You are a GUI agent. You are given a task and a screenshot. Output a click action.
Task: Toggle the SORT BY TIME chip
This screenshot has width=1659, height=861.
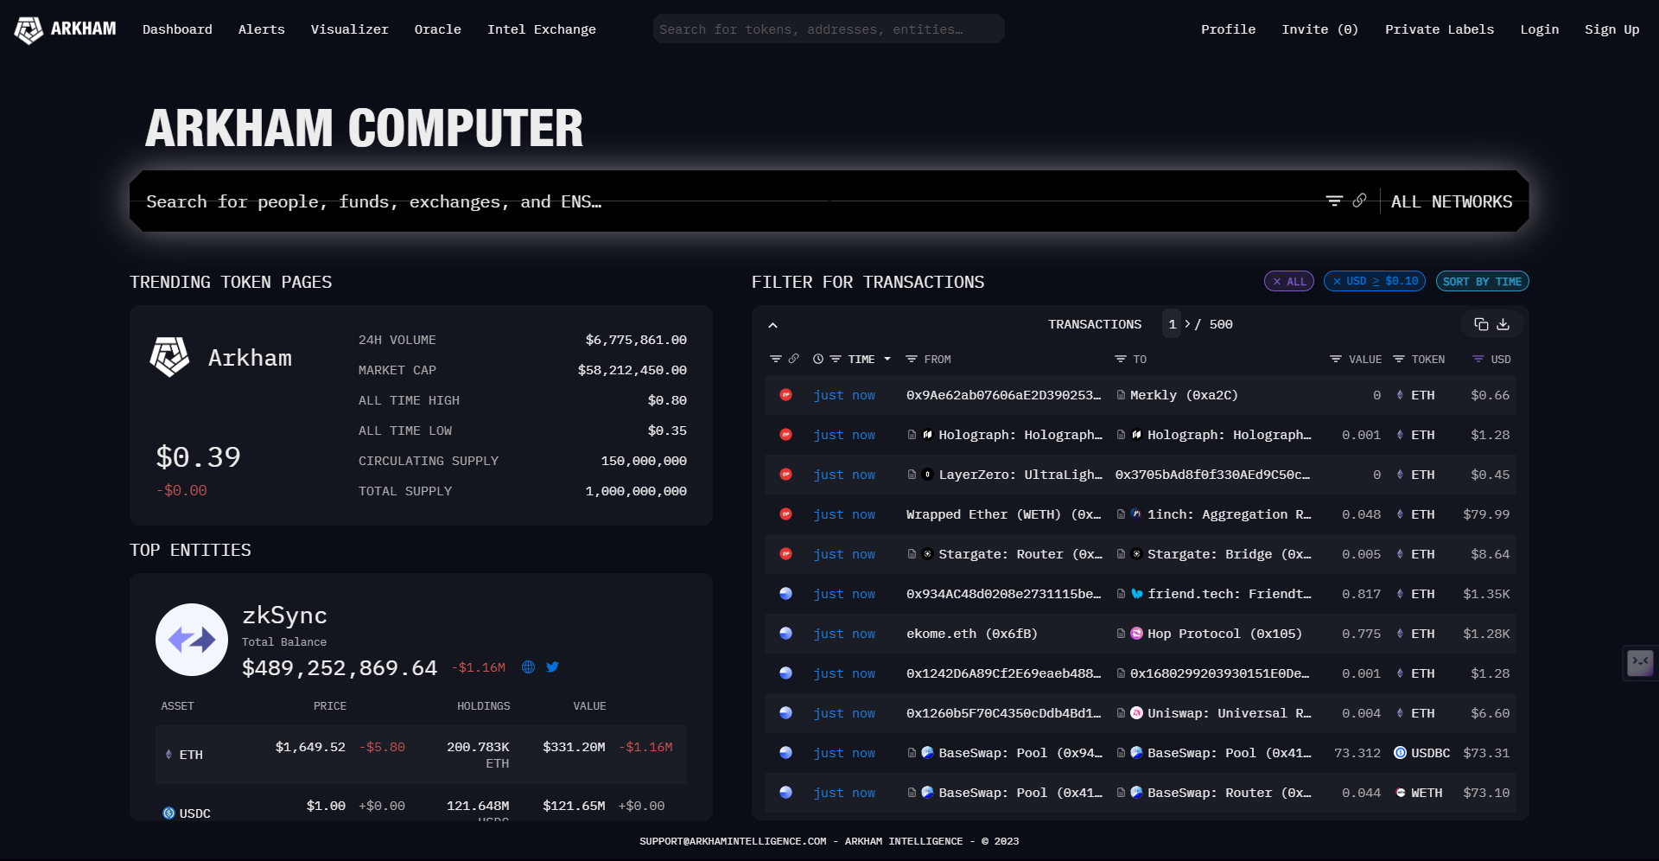(1482, 282)
